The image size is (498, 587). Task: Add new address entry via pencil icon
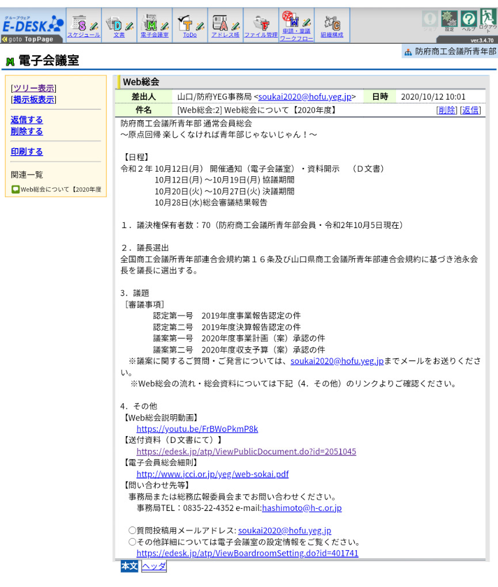pyautogui.click(x=235, y=26)
